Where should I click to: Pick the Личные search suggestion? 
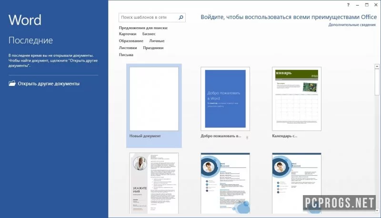(157, 41)
